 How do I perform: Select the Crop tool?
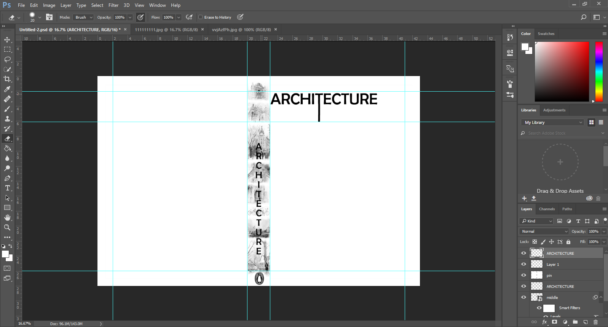pos(7,79)
